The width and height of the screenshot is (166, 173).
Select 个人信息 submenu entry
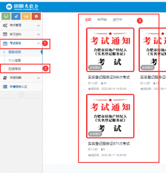[21, 60]
